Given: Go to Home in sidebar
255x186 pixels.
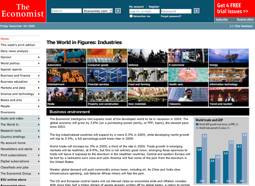Looking at the screenshot, I should click(x=5, y=39).
